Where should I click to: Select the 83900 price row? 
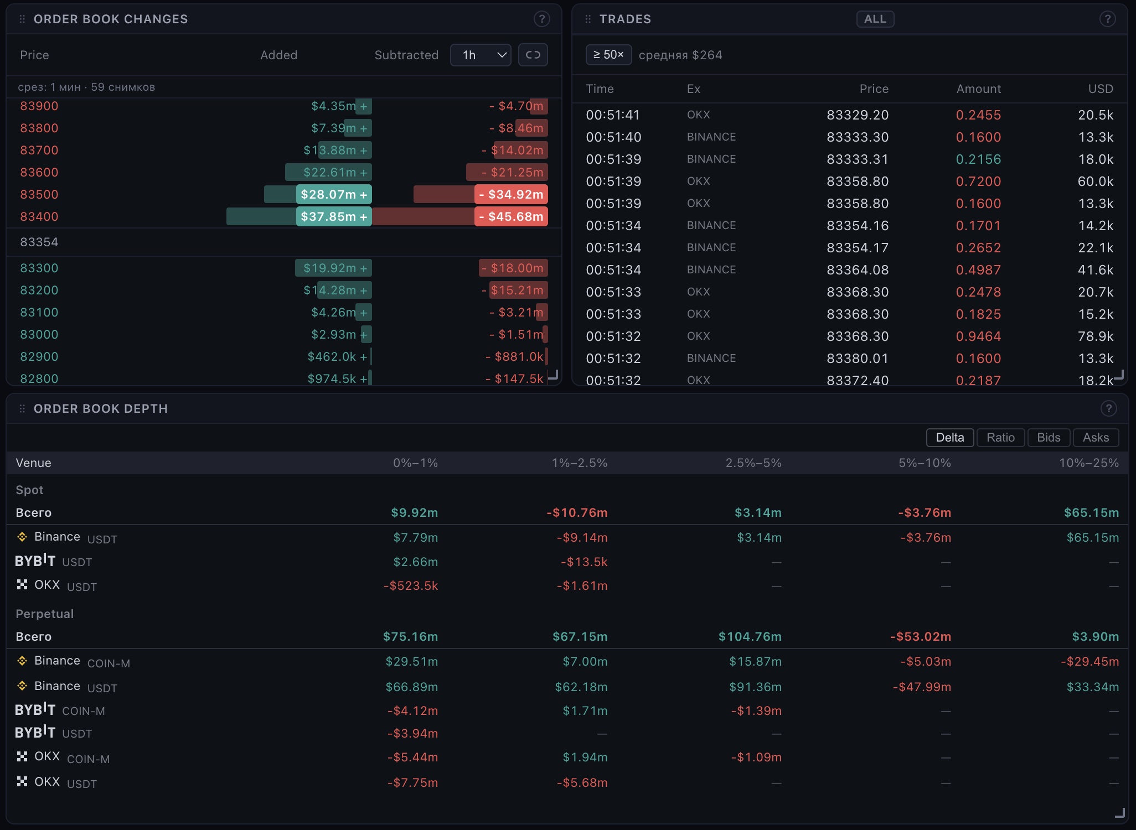click(x=283, y=106)
